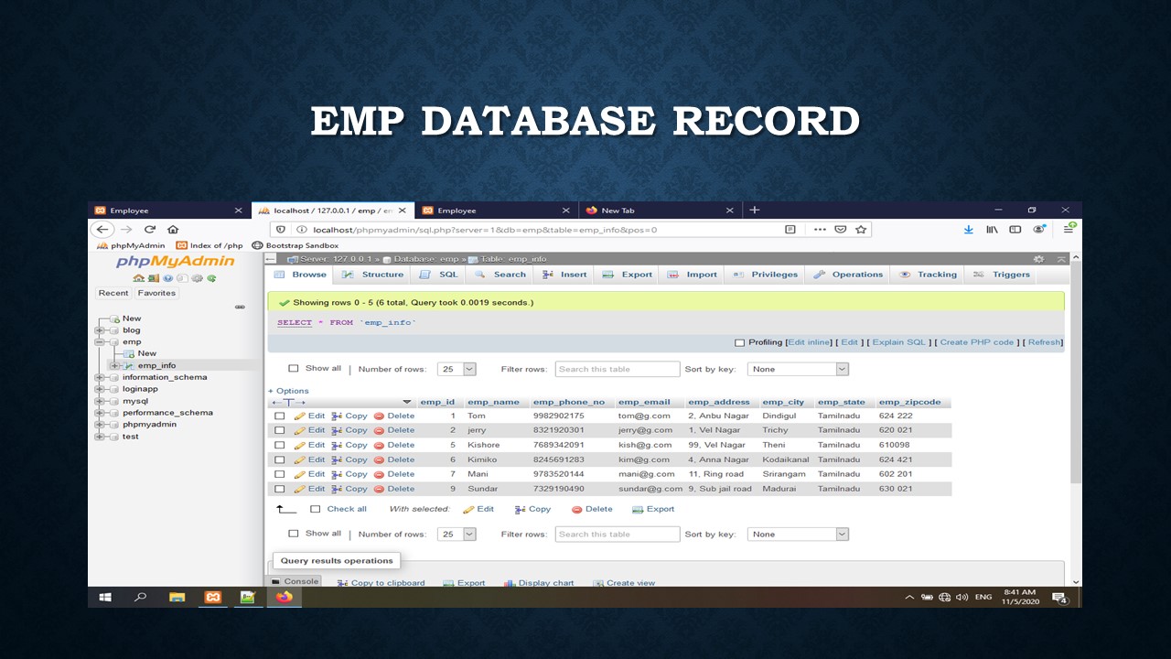Tick the checkbox for the Tom row
Image resolution: width=1171 pixels, height=659 pixels.
point(280,416)
